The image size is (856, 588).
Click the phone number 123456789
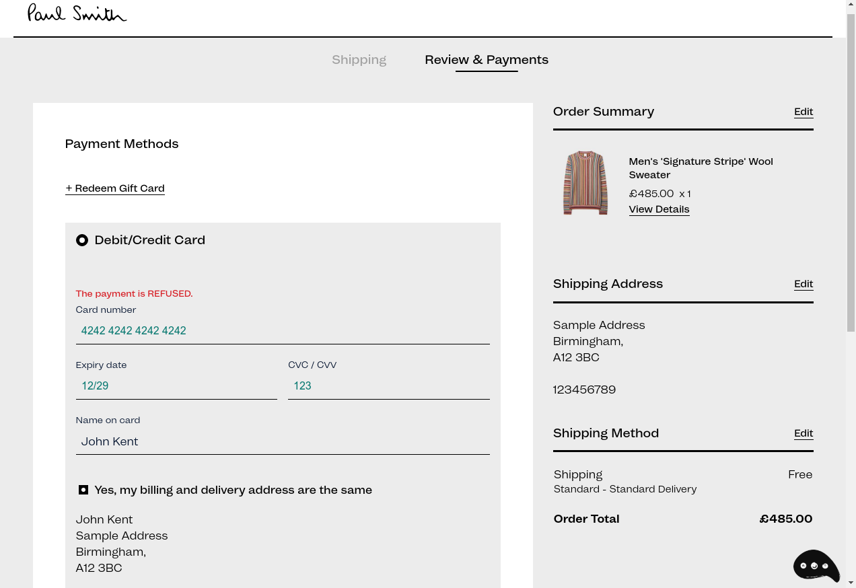pos(584,390)
